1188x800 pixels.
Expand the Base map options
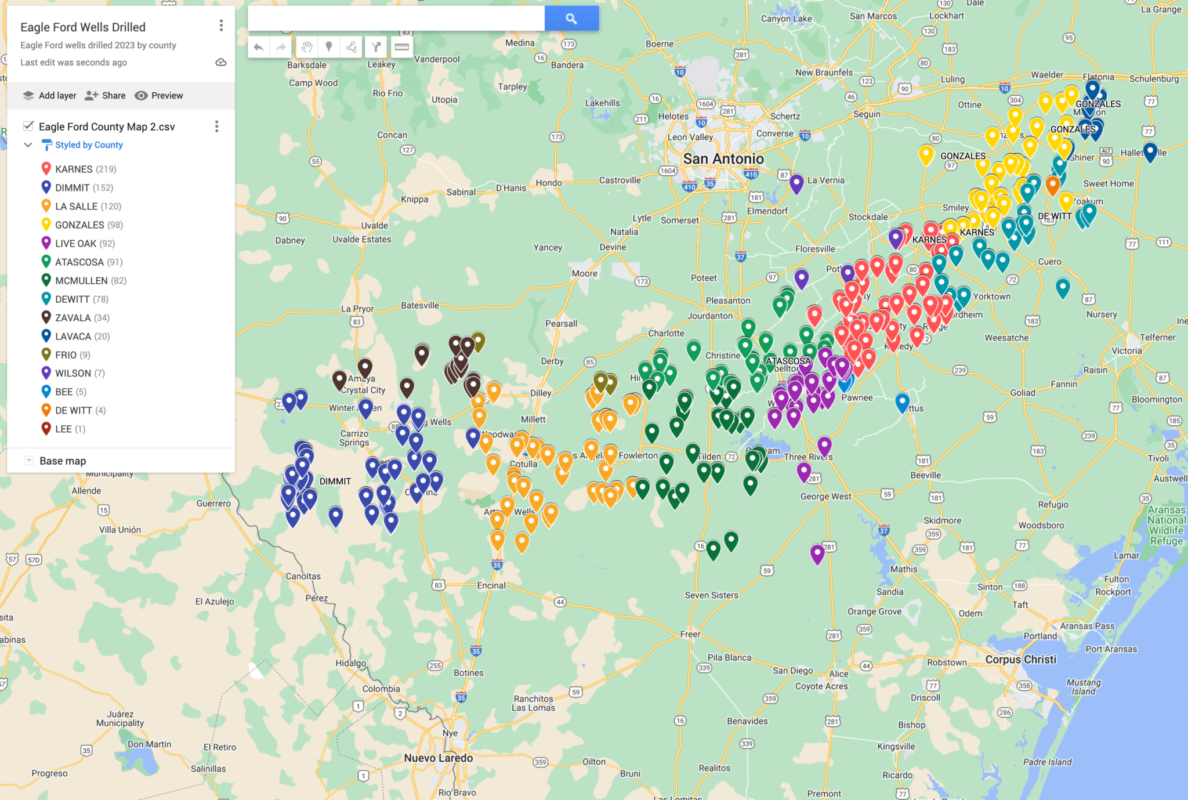point(28,460)
